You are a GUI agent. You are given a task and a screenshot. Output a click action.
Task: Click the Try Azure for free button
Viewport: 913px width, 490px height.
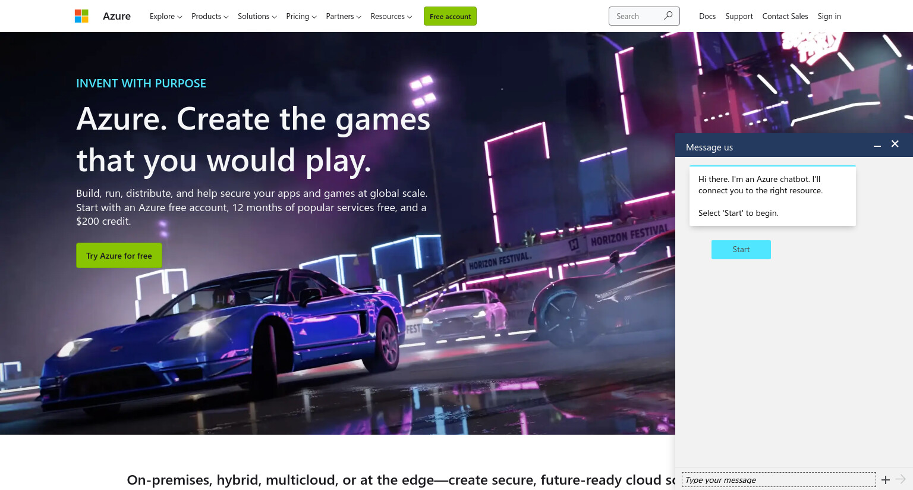click(119, 255)
